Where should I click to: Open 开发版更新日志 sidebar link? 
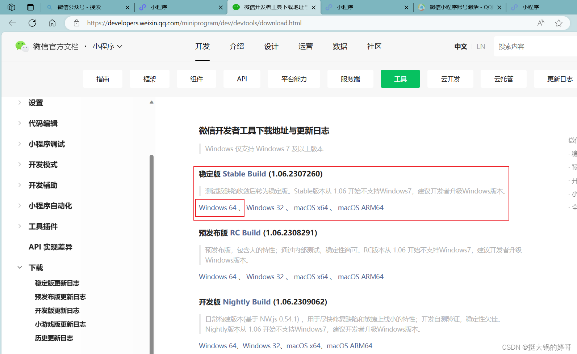pyautogui.click(x=57, y=311)
